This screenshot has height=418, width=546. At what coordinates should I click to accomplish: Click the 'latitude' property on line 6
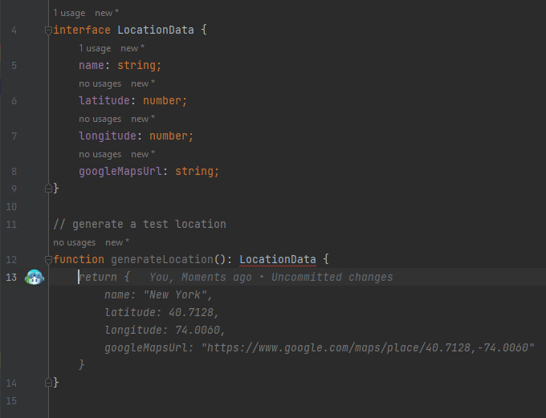[x=104, y=100]
